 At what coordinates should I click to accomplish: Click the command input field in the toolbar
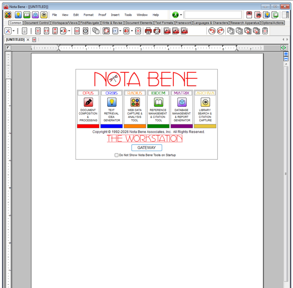[x=213, y=15]
